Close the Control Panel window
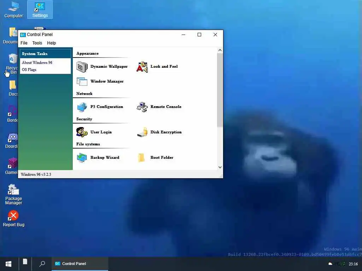The width and height of the screenshot is (362, 271). coord(215,35)
